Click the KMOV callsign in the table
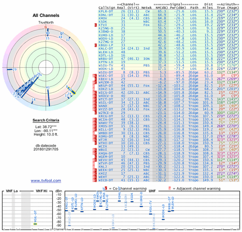242x232 pixels. 103,18
